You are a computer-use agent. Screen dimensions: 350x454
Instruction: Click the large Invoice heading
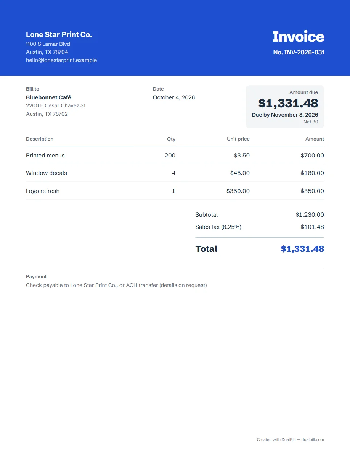click(x=298, y=36)
